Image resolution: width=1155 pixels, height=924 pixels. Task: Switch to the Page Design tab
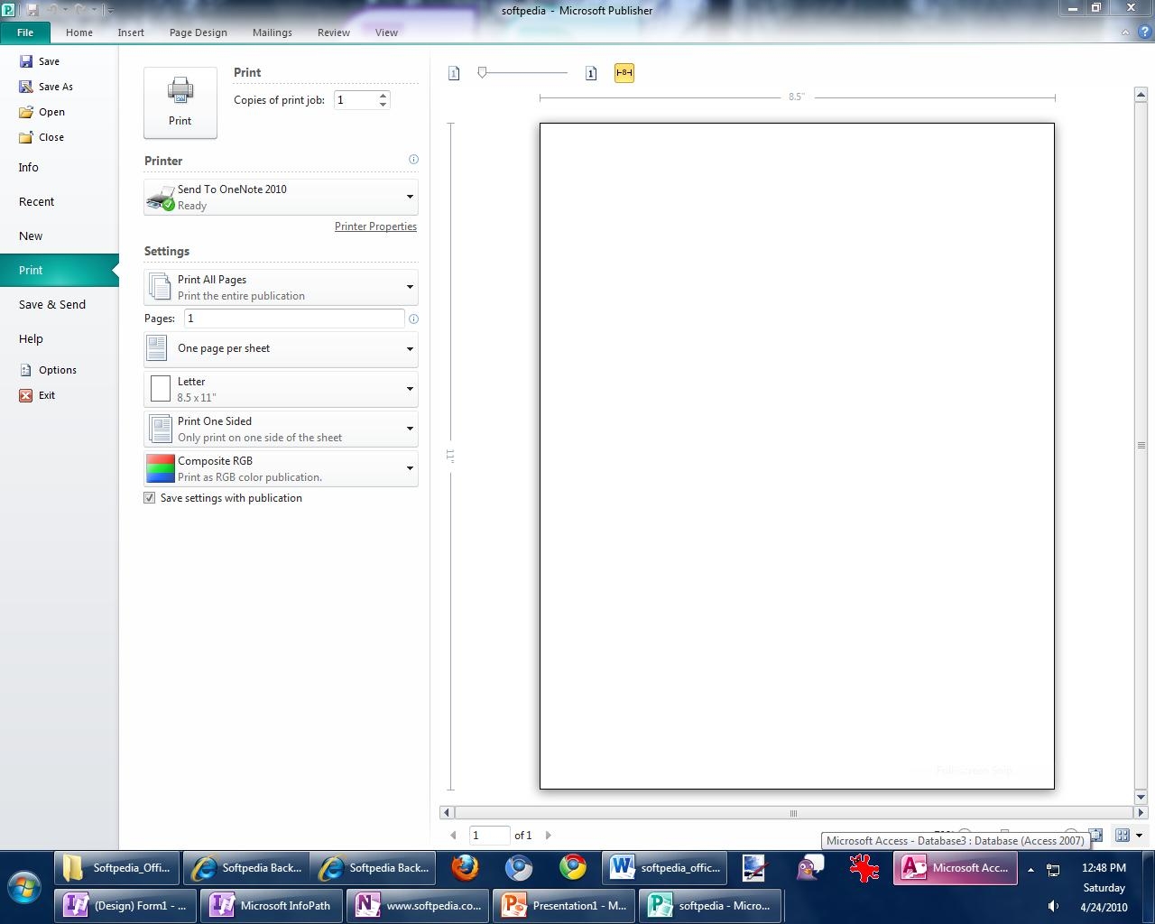[198, 32]
